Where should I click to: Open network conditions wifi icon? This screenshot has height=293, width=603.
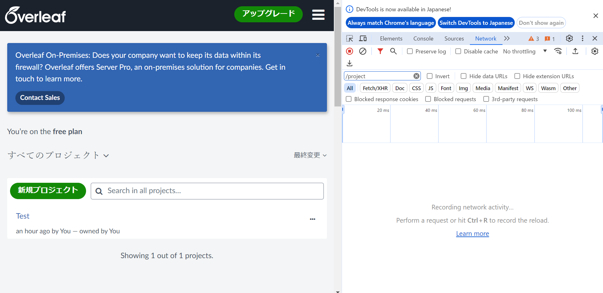[x=558, y=51]
